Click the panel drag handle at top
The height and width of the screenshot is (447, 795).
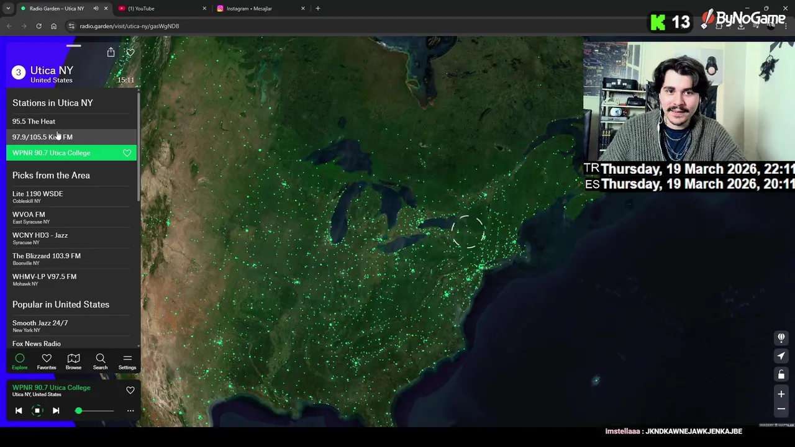click(73, 45)
